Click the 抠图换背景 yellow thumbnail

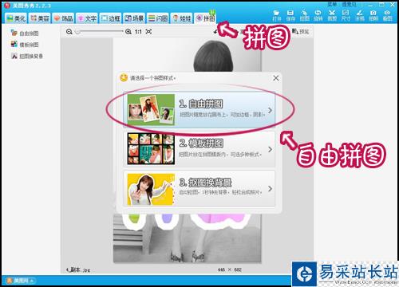pos(151,189)
